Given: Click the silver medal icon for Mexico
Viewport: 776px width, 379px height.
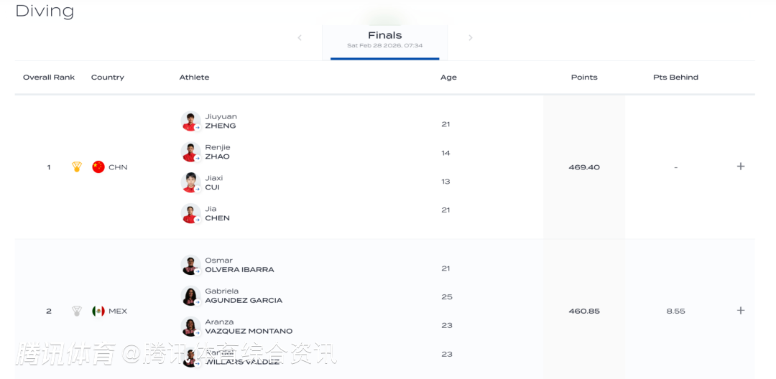Looking at the screenshot, I should point(77,311).
